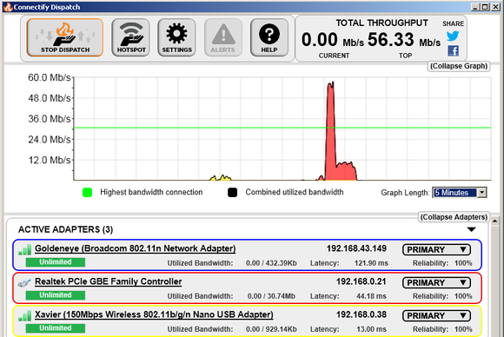Click the Stop Dispatch button

(x=65, y=37)
